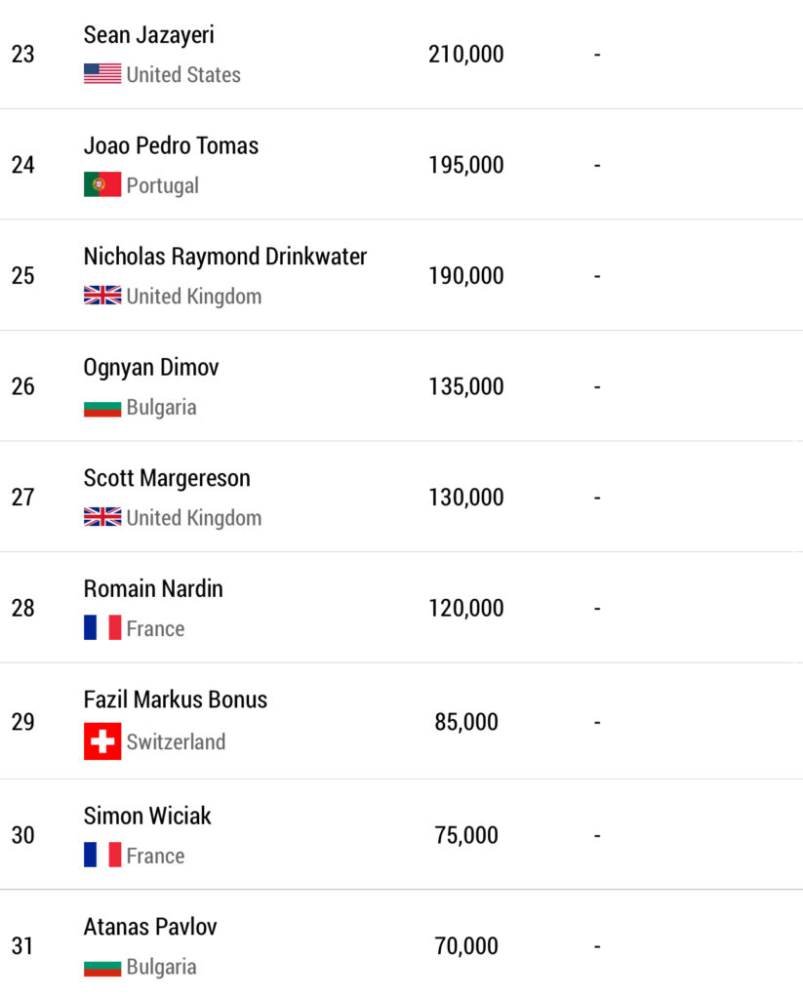Click the Switzerland flag icon

click(x=102, y=741)
